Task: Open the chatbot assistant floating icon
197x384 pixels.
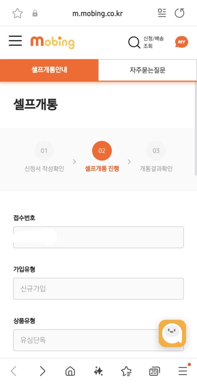Action: [172, 333]
